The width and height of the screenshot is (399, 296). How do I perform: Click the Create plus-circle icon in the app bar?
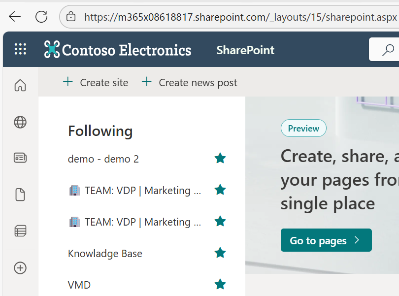tap(20, 268)
